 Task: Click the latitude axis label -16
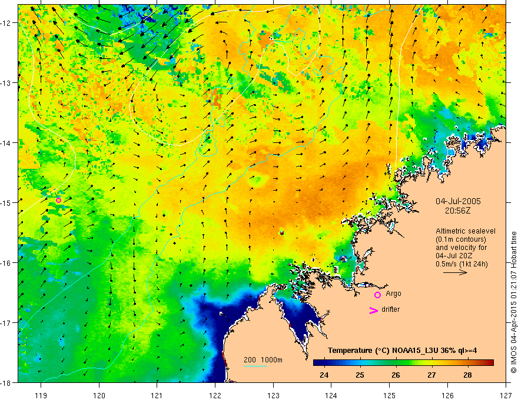(x=6, y=263)
